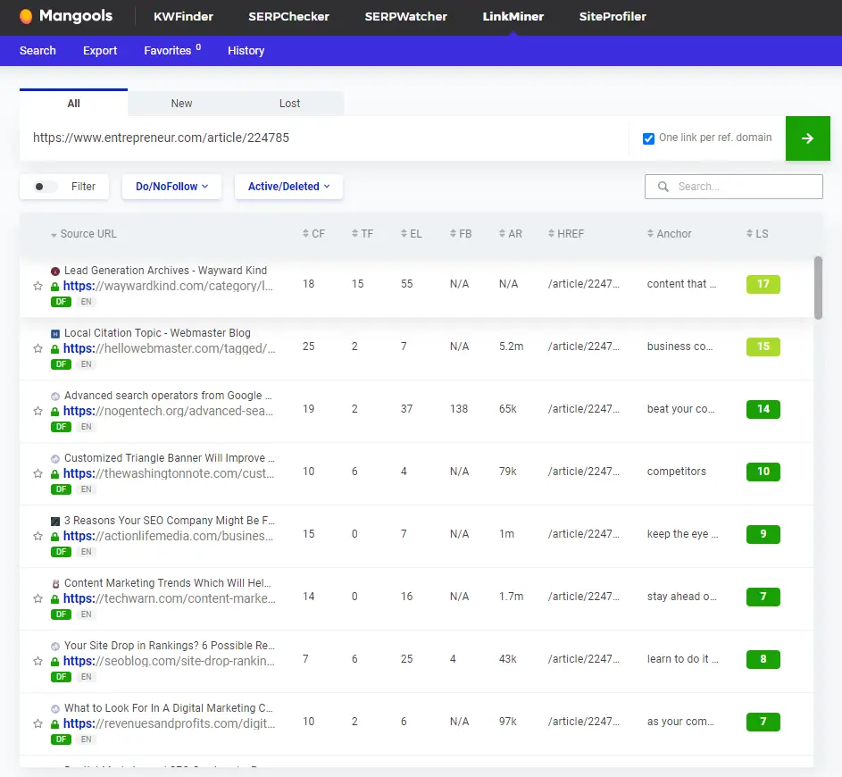Open KWFinder tool
The width and height of the screenshot is (842, 777).
(183, 17)
